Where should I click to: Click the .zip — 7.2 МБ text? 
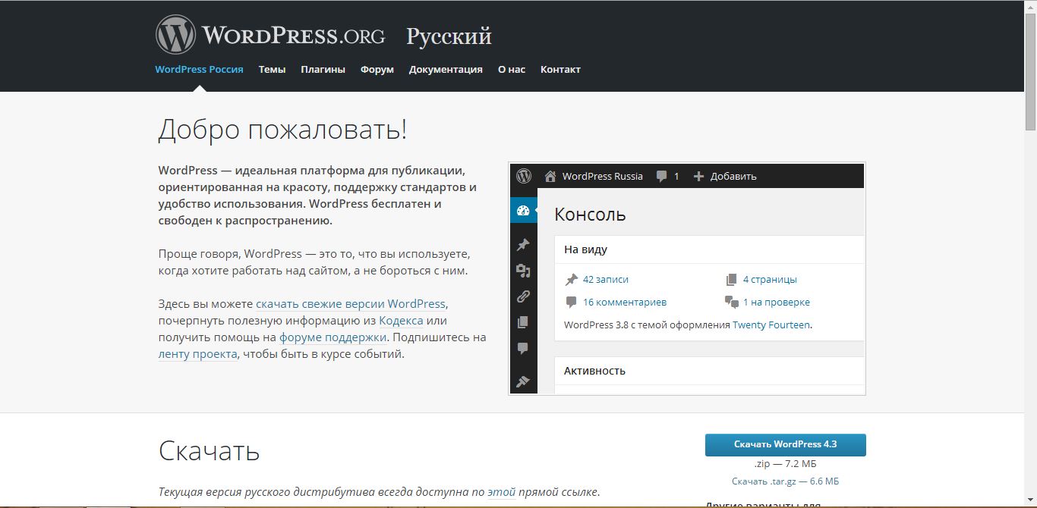(786, 464)
